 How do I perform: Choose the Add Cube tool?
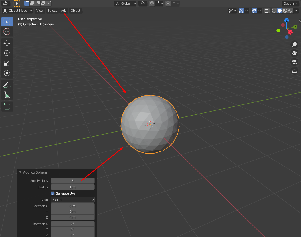tap(7, 106)
